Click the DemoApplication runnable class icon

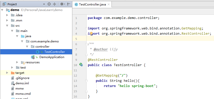coord(33,57)
